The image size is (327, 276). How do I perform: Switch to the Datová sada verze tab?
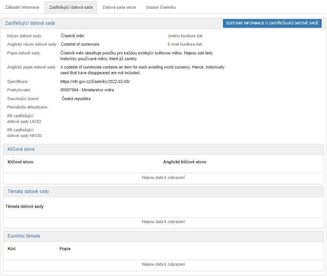[x=119, y=7]
